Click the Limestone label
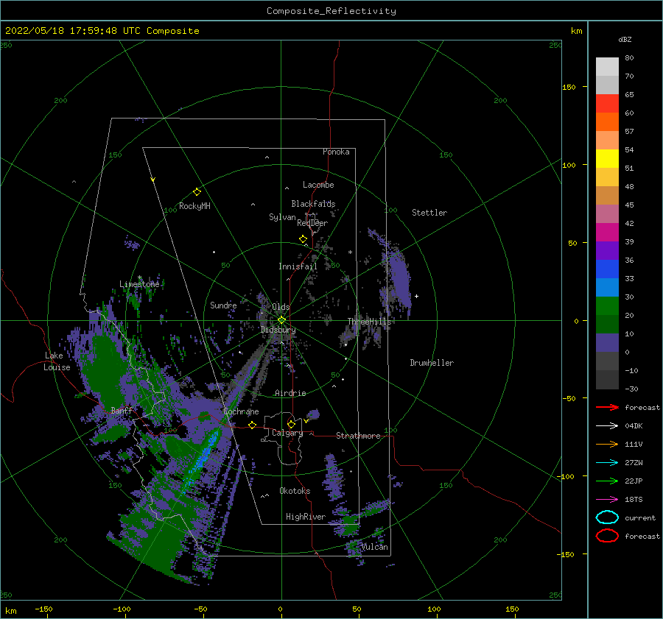Viewport: 663px width, 619px height. click(x=139, y=284)
